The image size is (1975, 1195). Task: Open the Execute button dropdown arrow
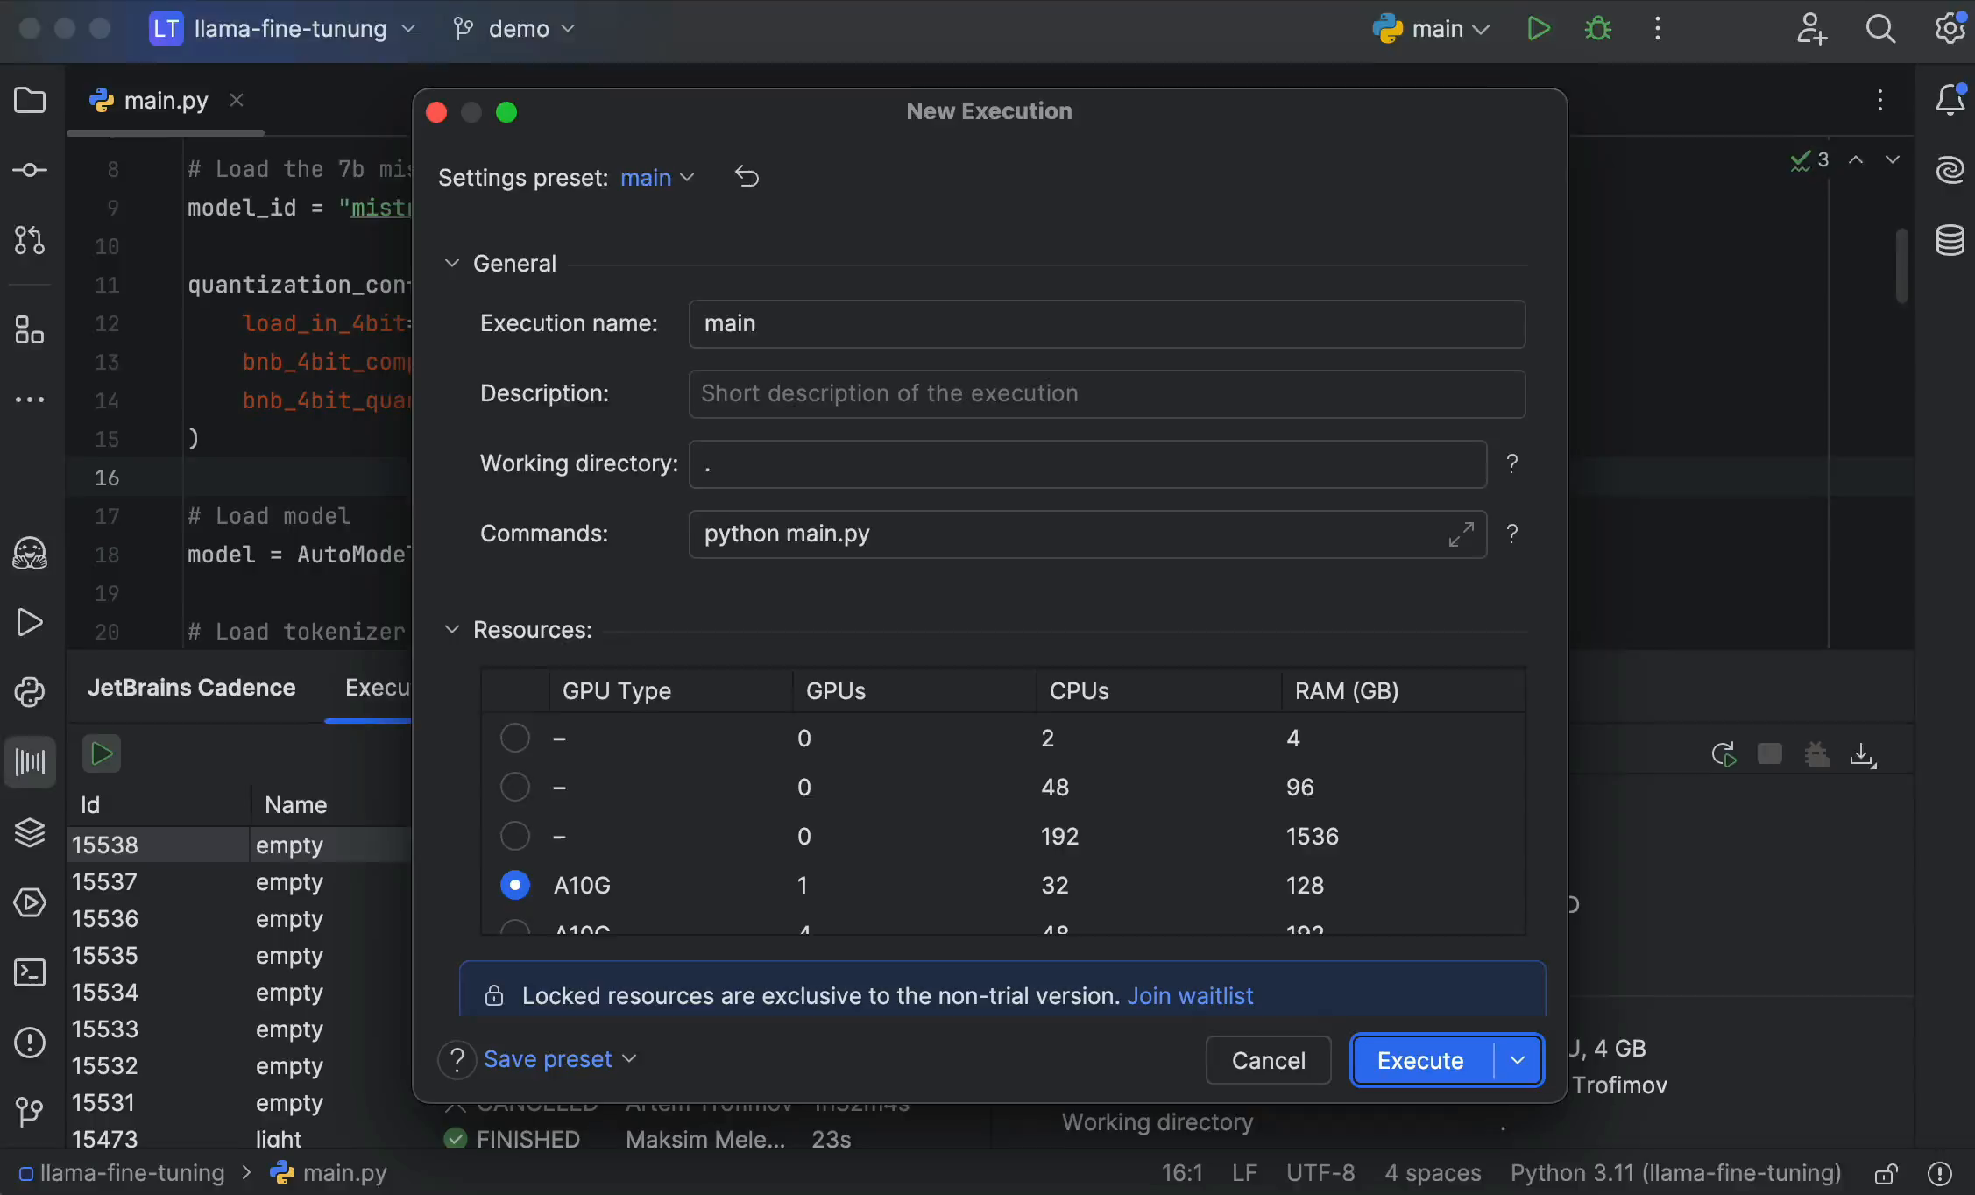point(1518,1060)
